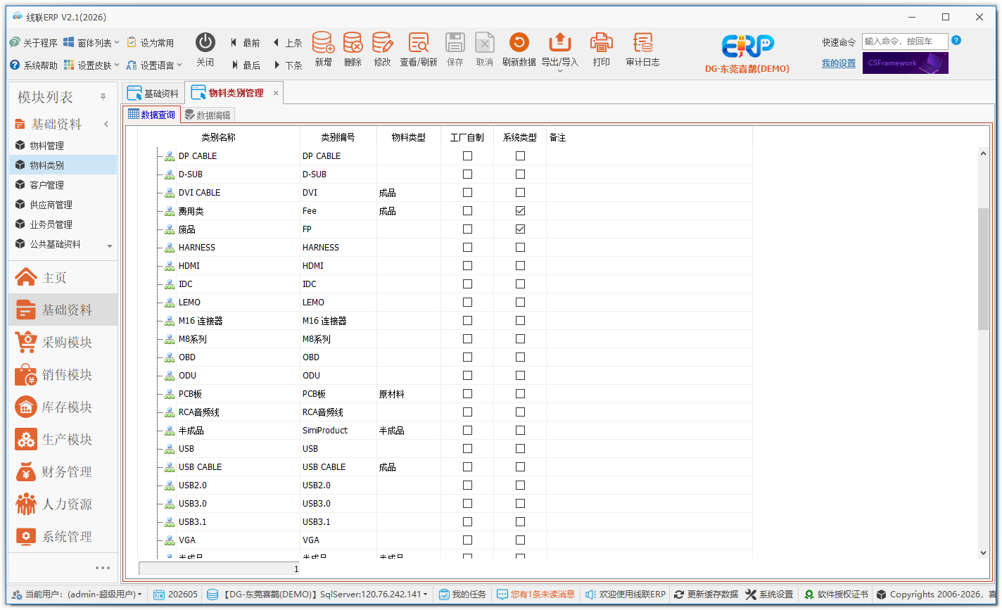Toggle 系统类型 checkbox for 费用类 row
Image resolution: width=1002 pixels, height=610 pixels.
pos(520,211)
